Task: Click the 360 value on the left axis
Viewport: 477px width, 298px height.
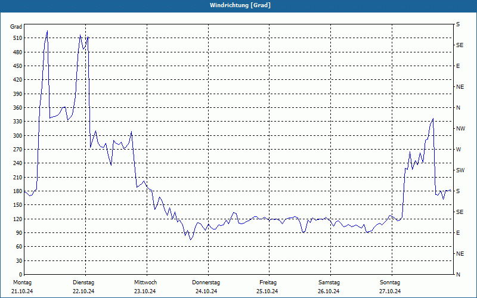Action: click(17, 108)
